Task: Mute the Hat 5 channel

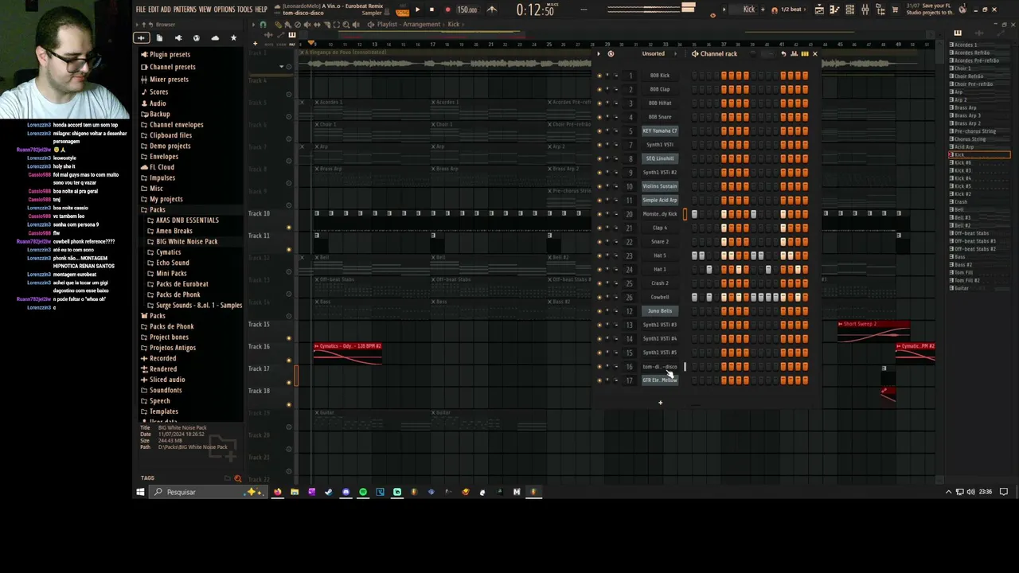Action: click(599, 255)
